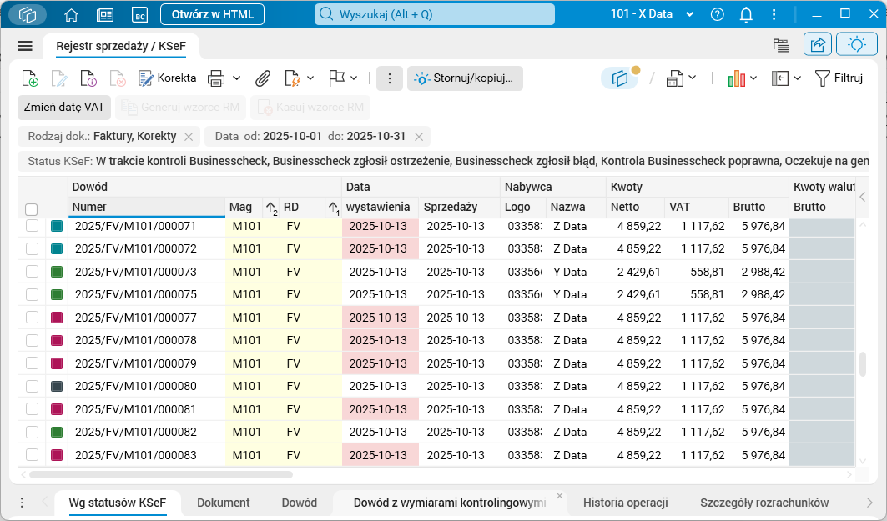Screen dimensions: 887x521
Task: Select the Dokument bottom tab
Action: (x=223, y=503)
